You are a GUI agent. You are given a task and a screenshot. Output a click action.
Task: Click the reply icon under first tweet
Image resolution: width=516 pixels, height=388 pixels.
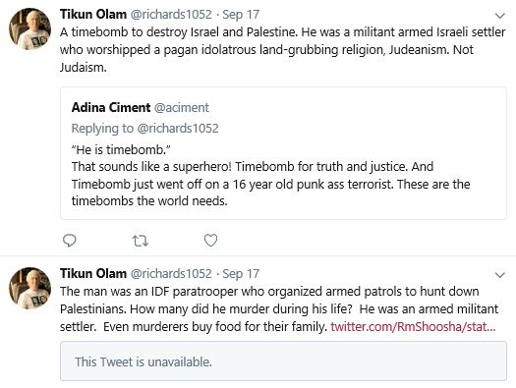coord(70,241)
